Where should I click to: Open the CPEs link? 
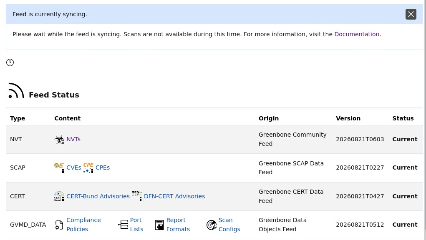pyautogui.click(x=103, y=167)
